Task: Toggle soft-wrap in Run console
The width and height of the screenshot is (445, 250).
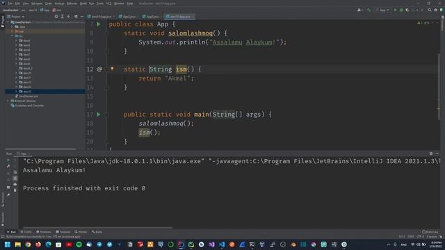Action: click(15, 172)
